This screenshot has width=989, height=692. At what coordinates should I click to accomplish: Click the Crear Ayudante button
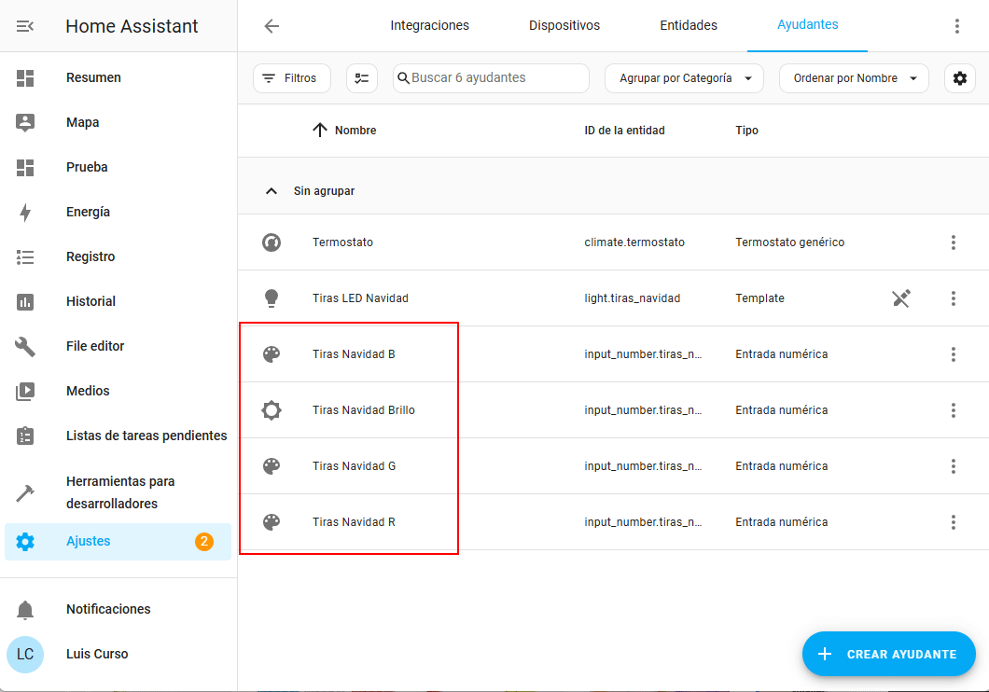pyautogui.click(x=888, y=654)
